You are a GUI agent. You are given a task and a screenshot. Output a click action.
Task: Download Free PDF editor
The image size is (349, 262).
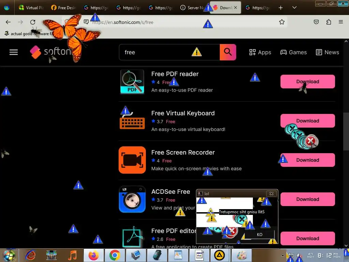(x=308, y=238)
